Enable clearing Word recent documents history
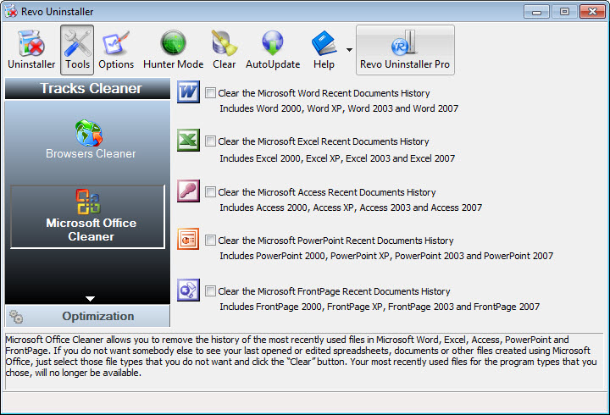 click(x=211, y=93)
